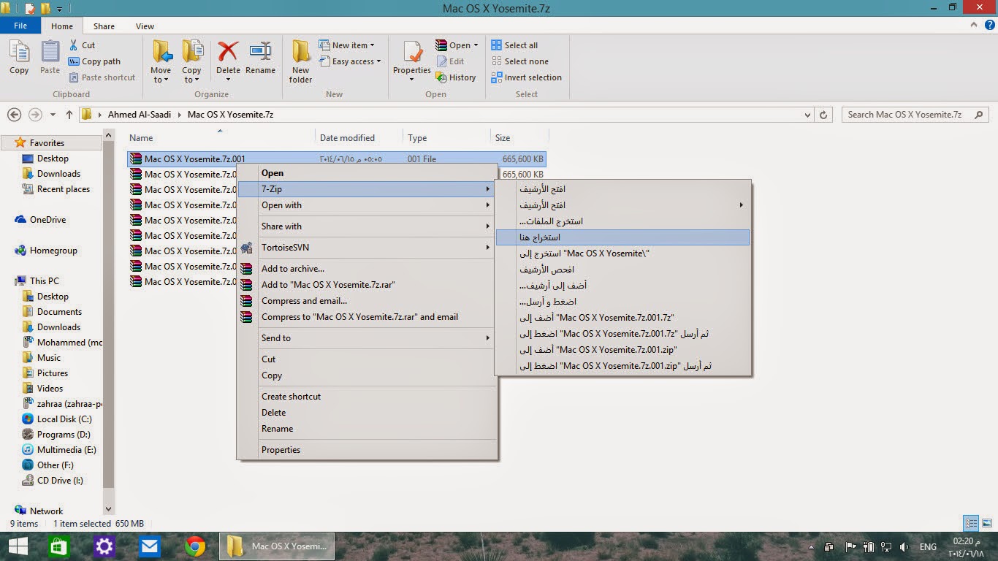Click the search magnifier icon
Screen dimensions: 998x561
(x=980, y=115)
